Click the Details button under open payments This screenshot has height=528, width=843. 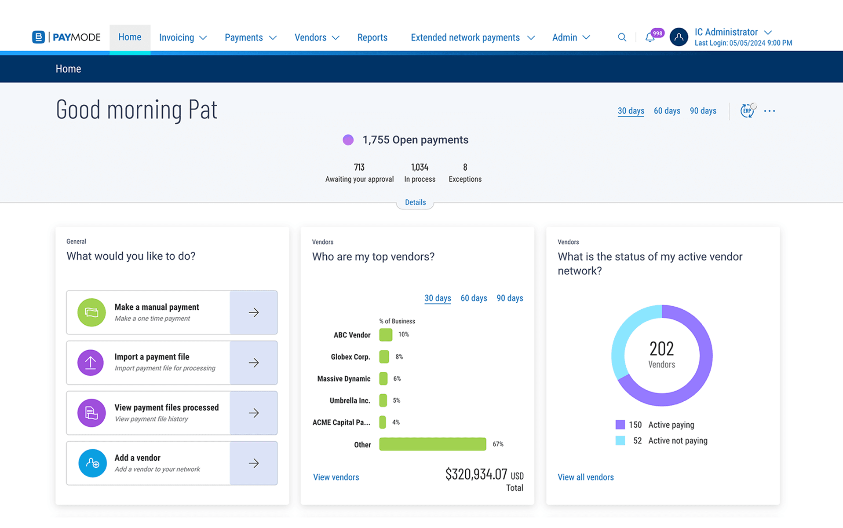[415, 202]
